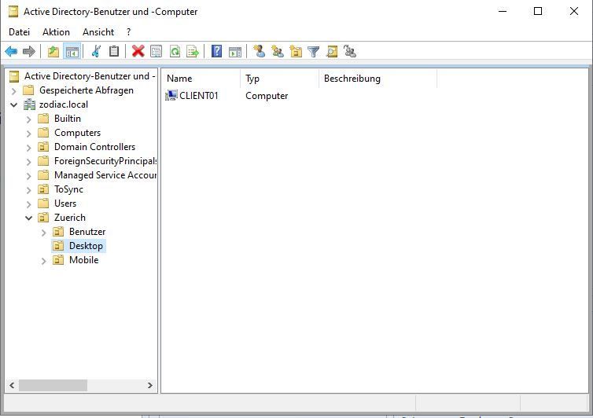593x418 pixels.
Task: Click the Find objects magnifier icon
Action: coord(332,51)
